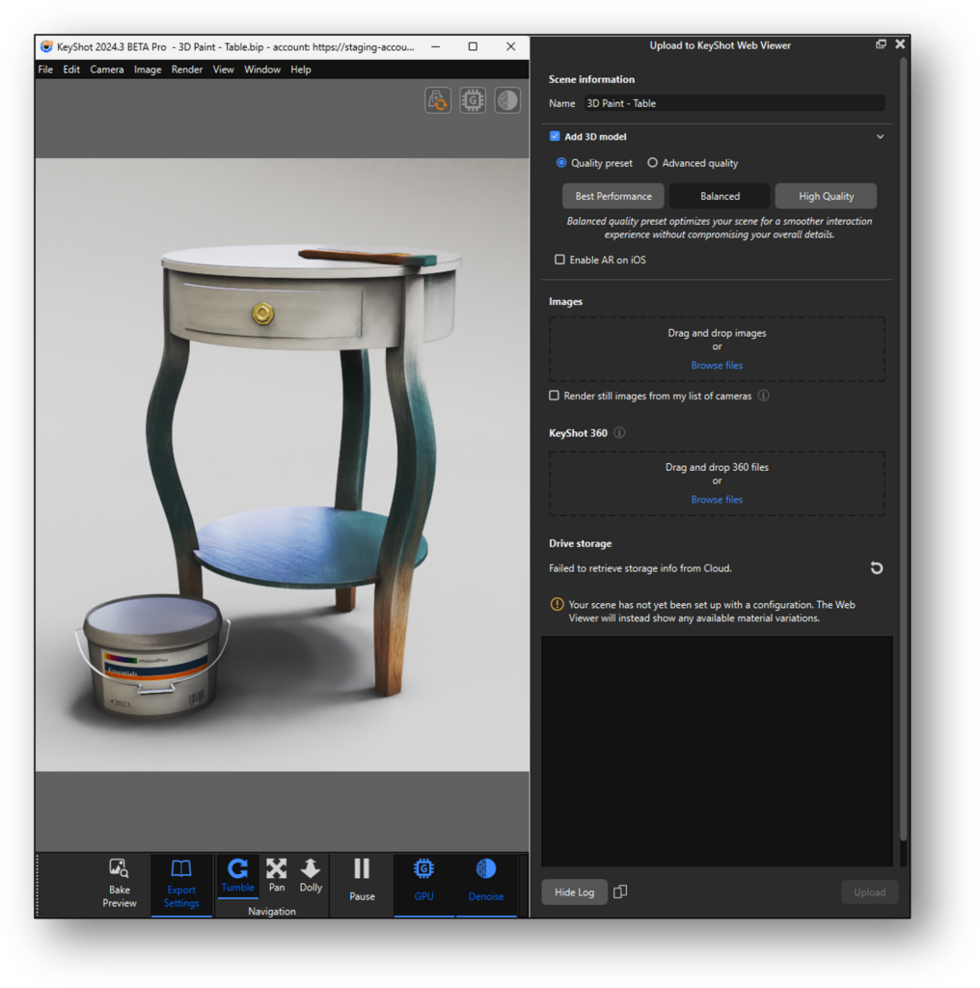Open Export Settings

coord(181,885)
